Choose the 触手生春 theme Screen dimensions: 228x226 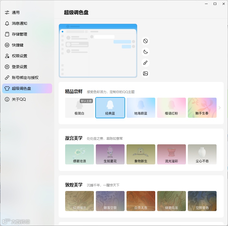(x=202, y=108)
